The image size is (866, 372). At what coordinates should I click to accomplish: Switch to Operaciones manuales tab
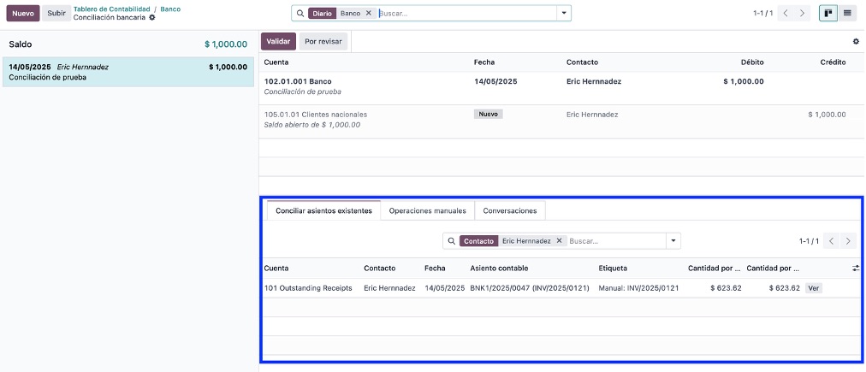pyautogui.click(x=428, y=211)
